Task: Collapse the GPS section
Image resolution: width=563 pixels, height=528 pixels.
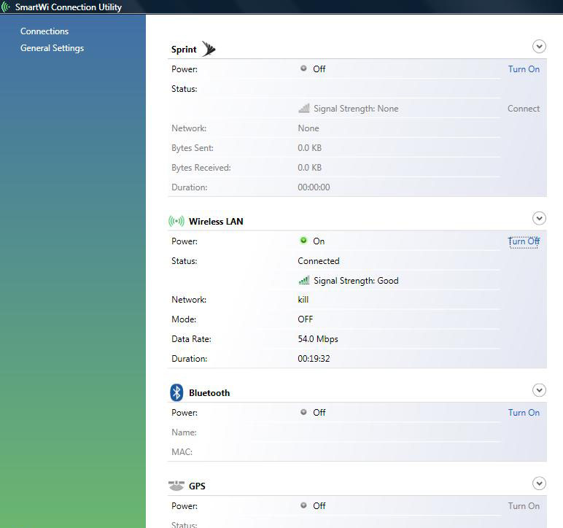Action: click(x=539, y=484)
